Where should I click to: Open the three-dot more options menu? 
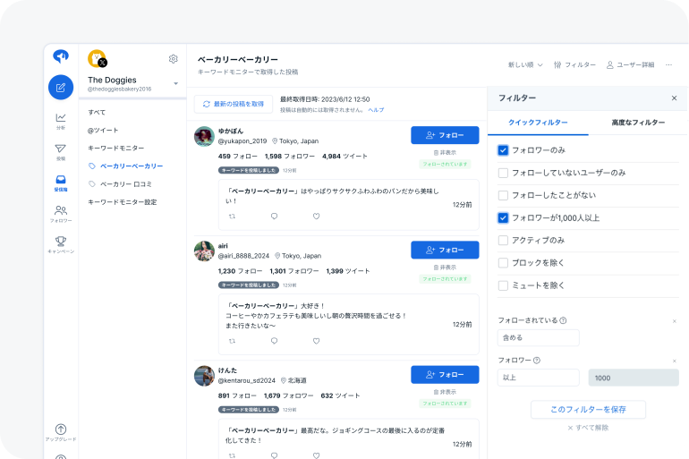668,65
